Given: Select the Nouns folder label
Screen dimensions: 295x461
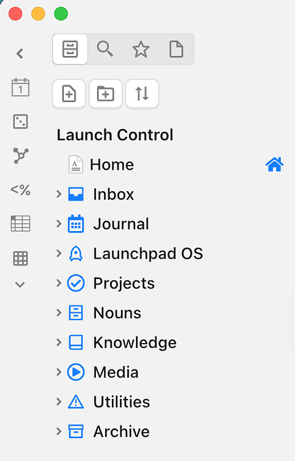Looking at the screenshot, I should pos(117,313).
